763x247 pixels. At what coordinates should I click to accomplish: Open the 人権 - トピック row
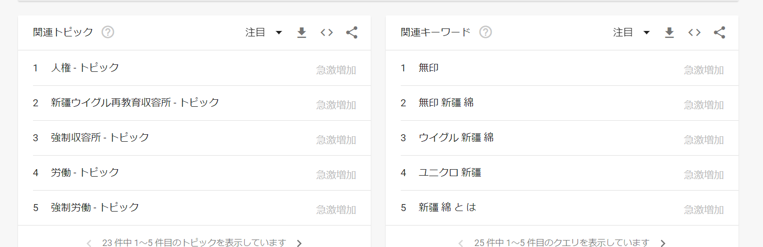[x=194, y=68]
